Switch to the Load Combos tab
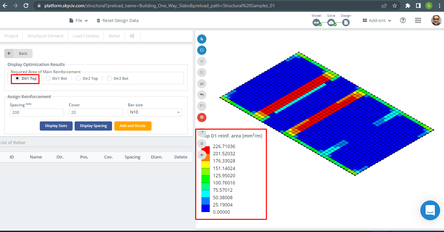 click(x=85, y=36)
